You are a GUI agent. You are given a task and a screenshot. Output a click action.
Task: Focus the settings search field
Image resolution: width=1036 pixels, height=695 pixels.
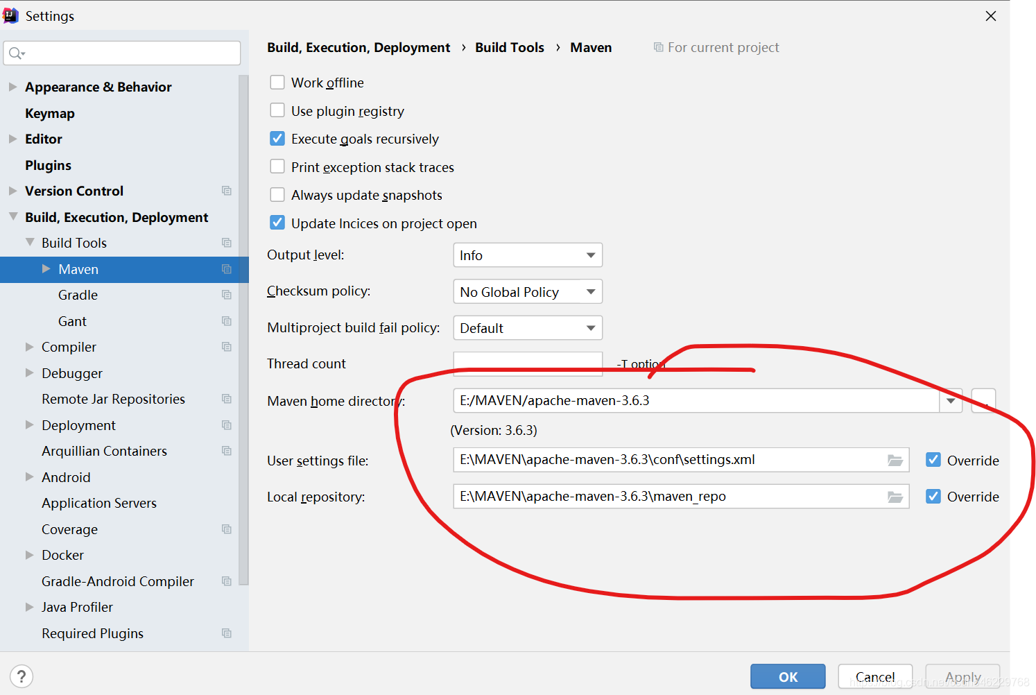(122, 53)
